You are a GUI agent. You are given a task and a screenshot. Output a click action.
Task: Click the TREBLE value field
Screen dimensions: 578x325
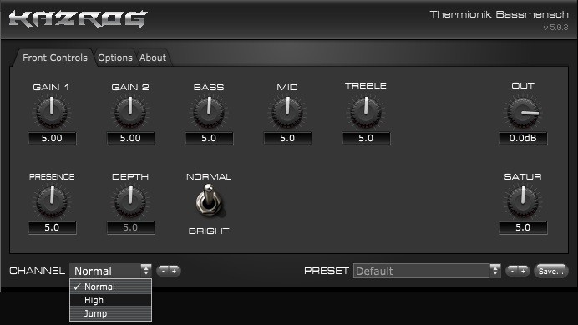(366, 139)
